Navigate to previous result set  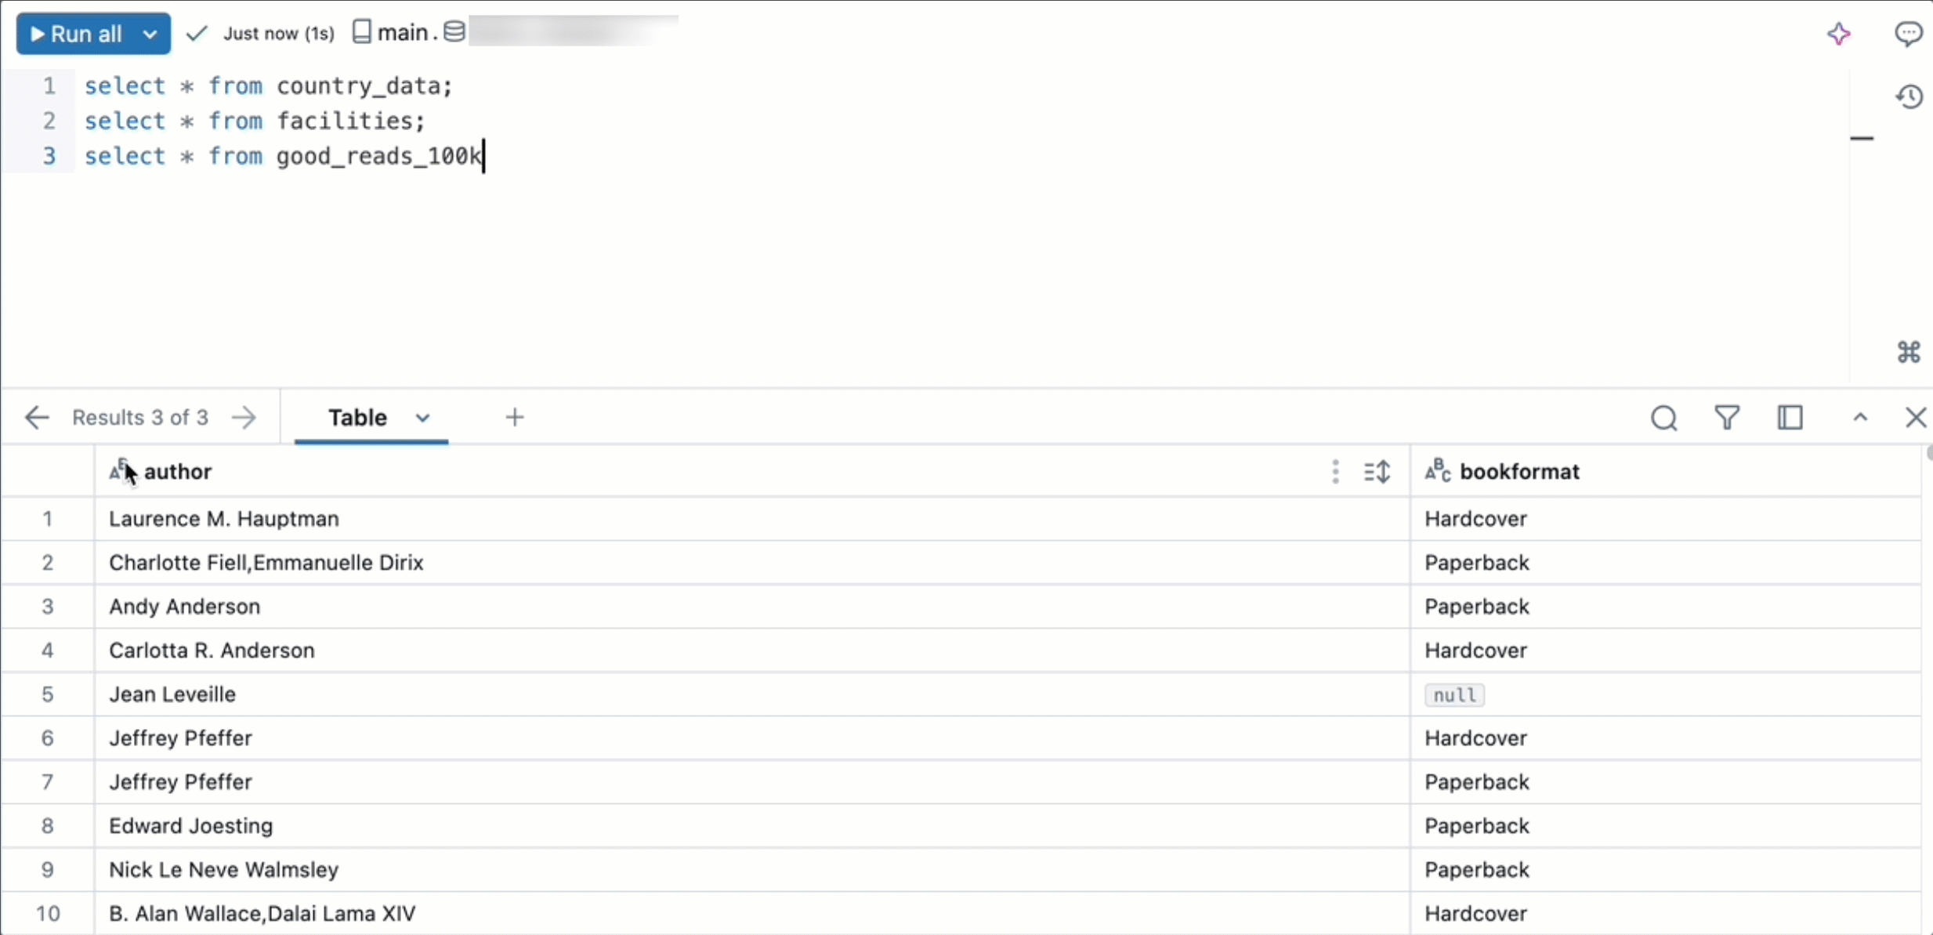(x=36, y=417)
